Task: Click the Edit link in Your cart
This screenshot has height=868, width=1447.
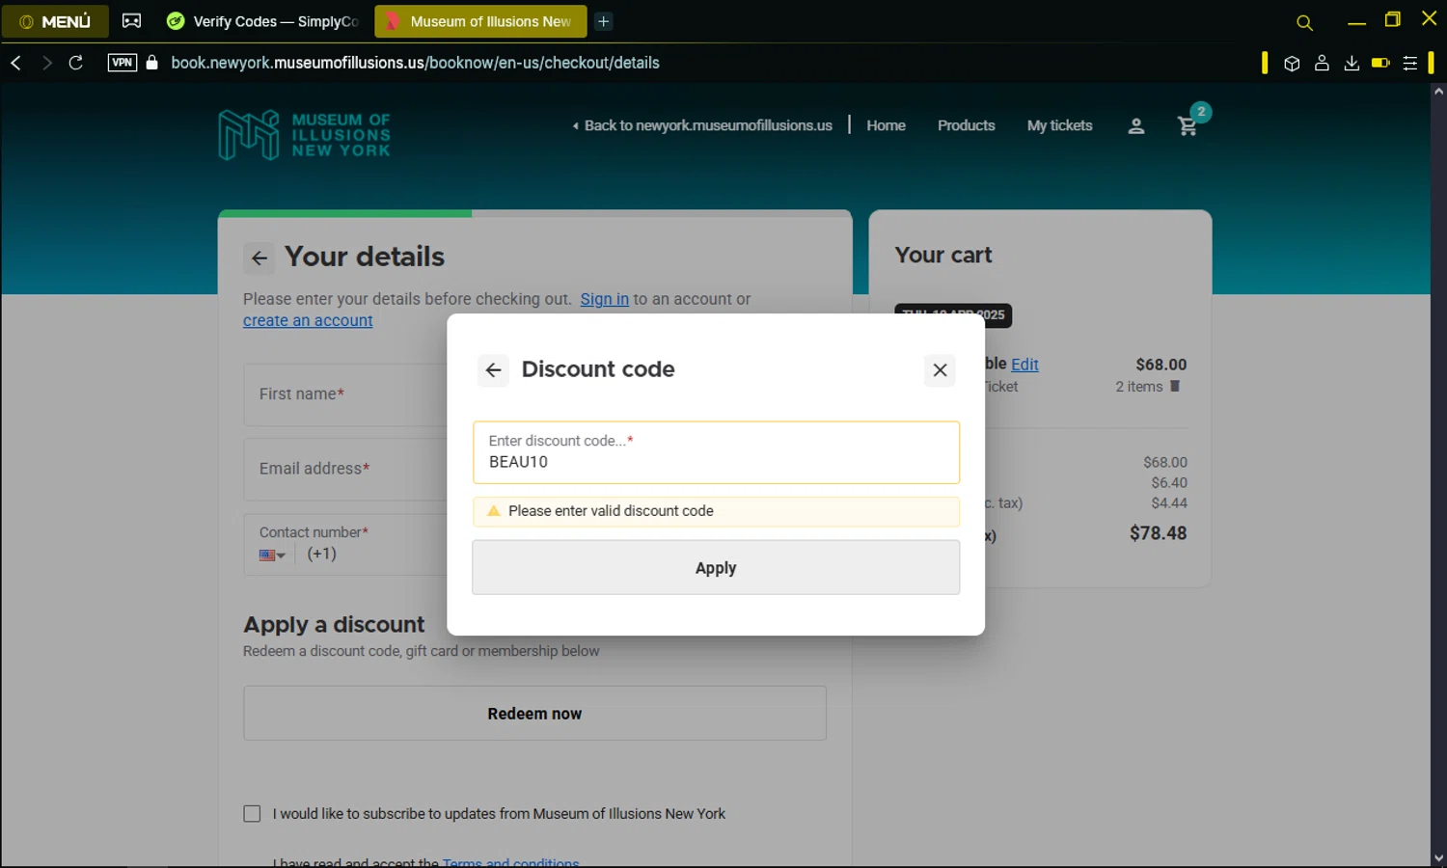Action: coord(1024,365)
